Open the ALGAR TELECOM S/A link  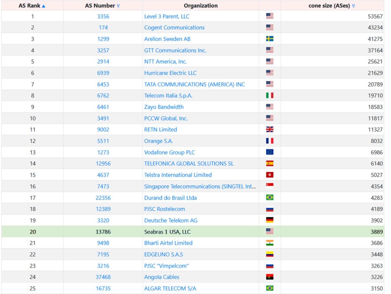(170, 288)
